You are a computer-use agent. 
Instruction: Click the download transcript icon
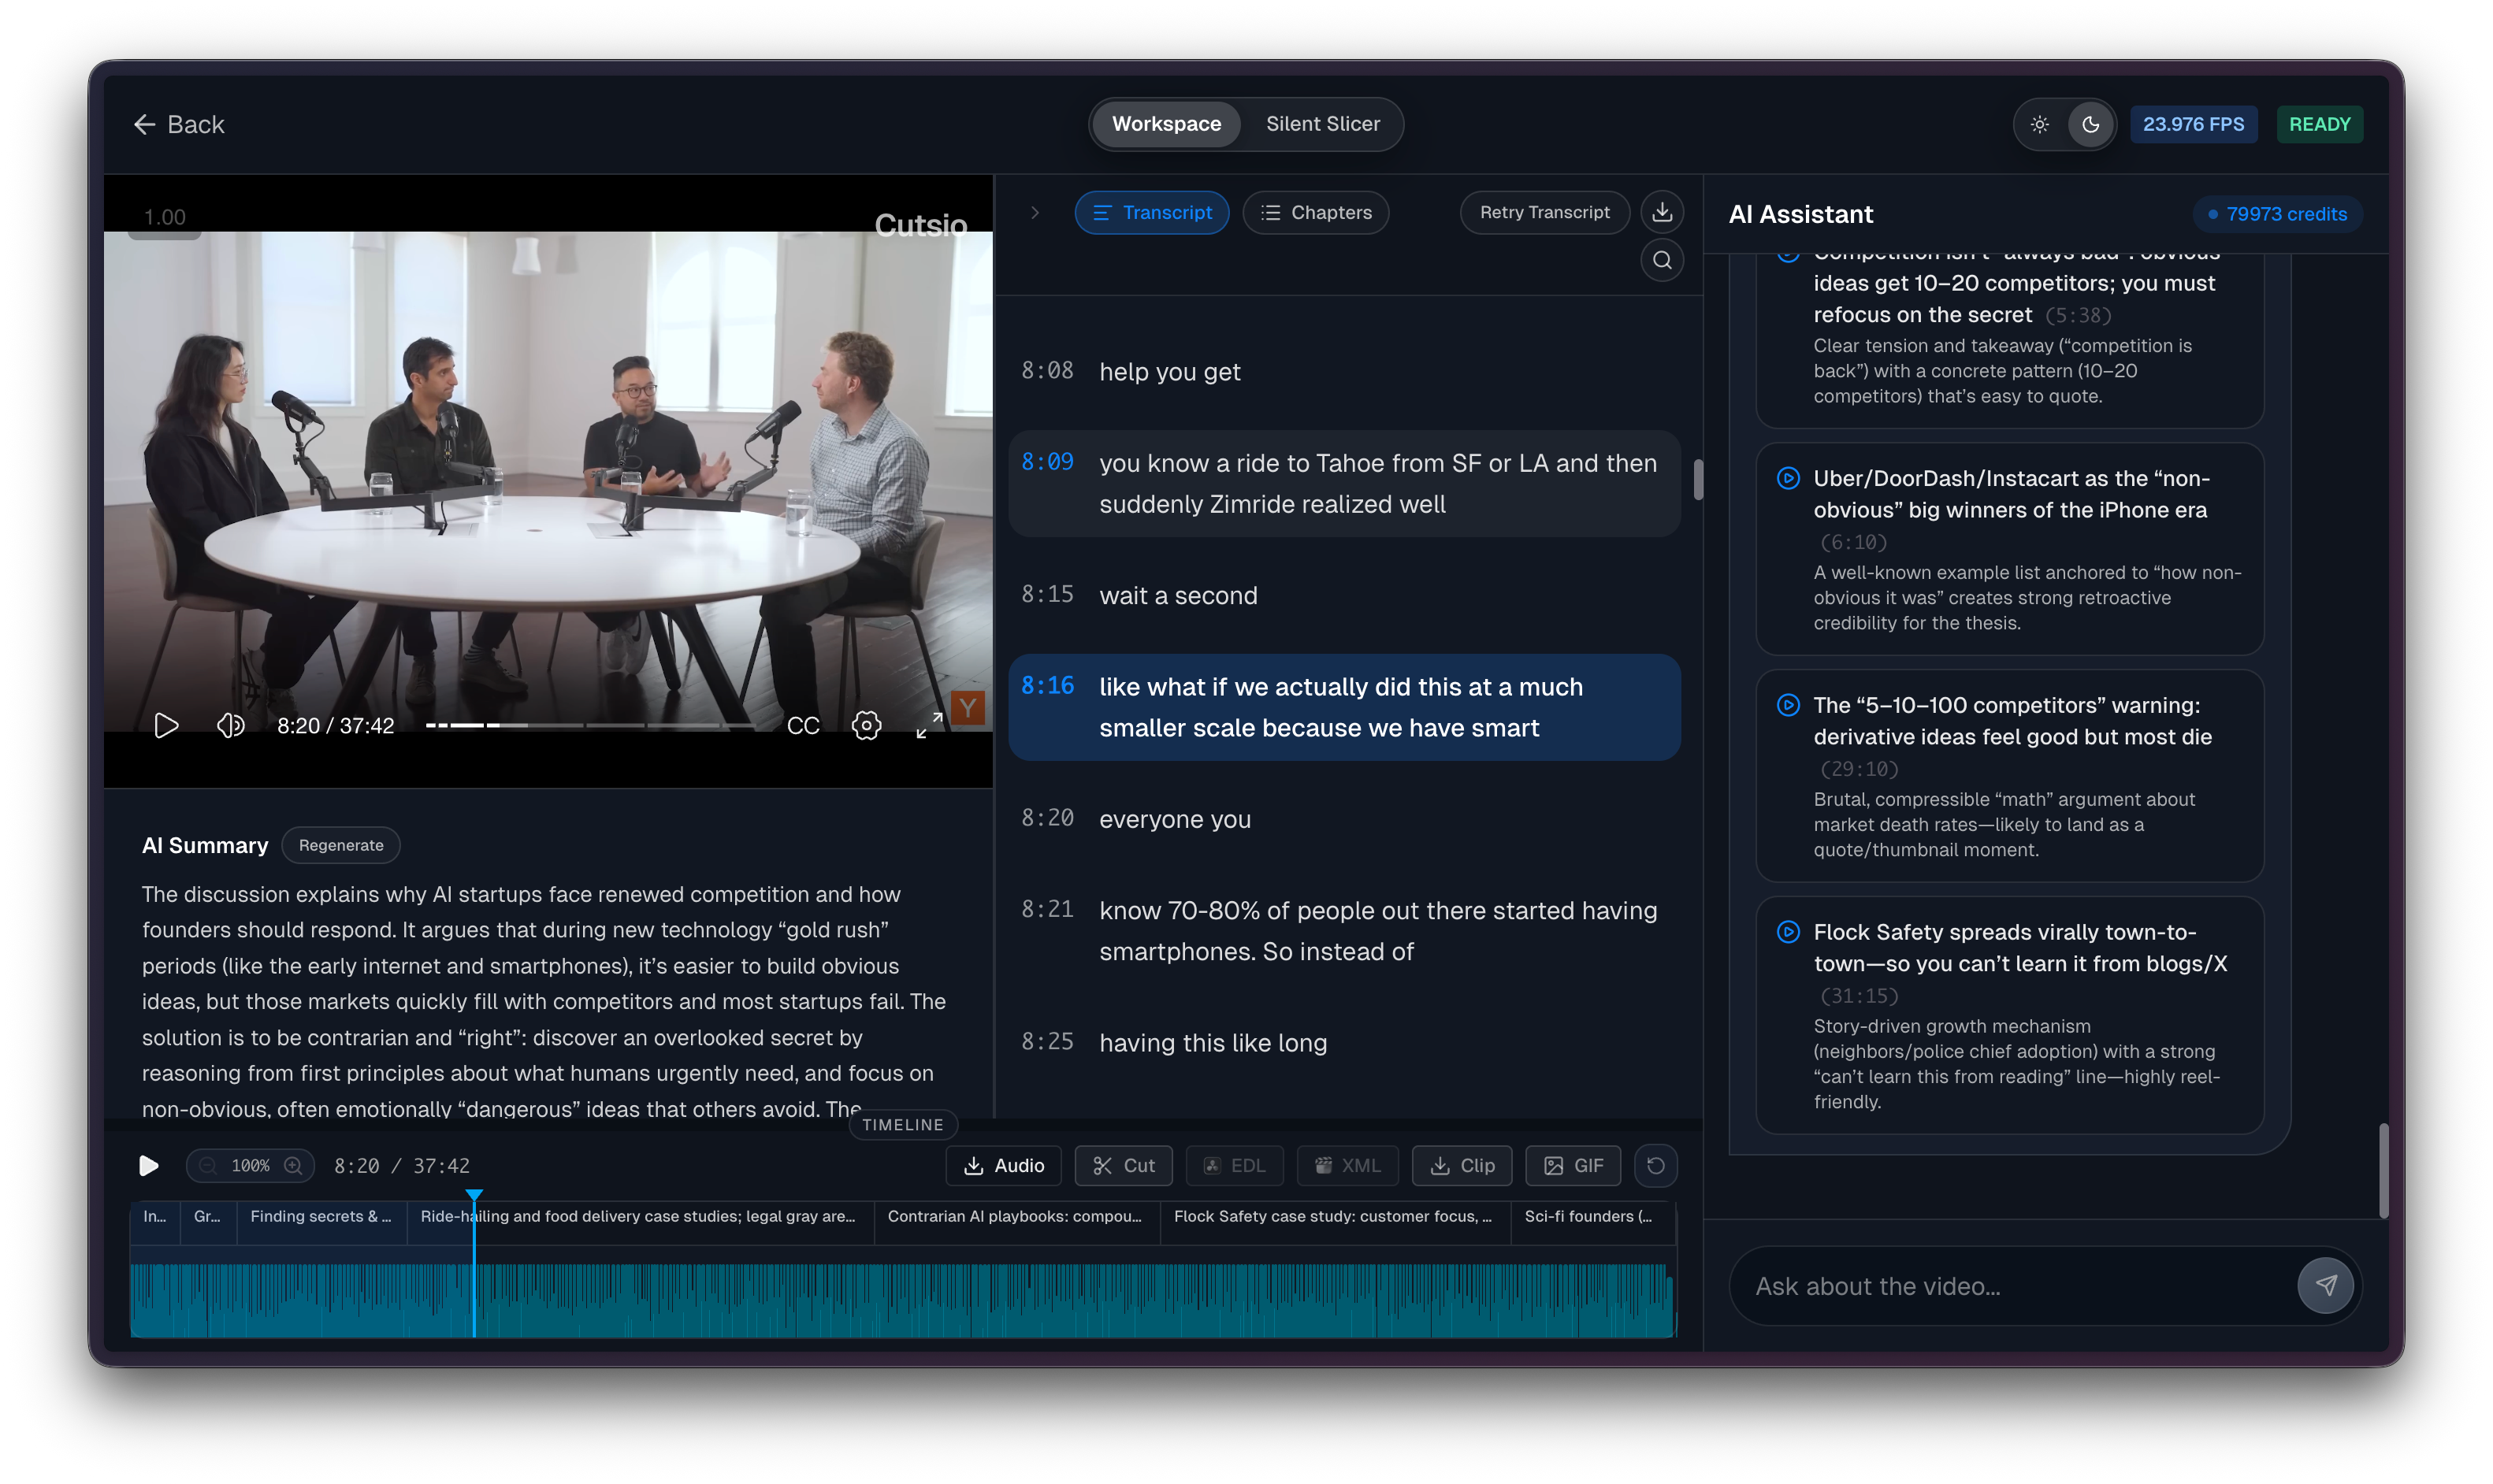[1662, 212]
